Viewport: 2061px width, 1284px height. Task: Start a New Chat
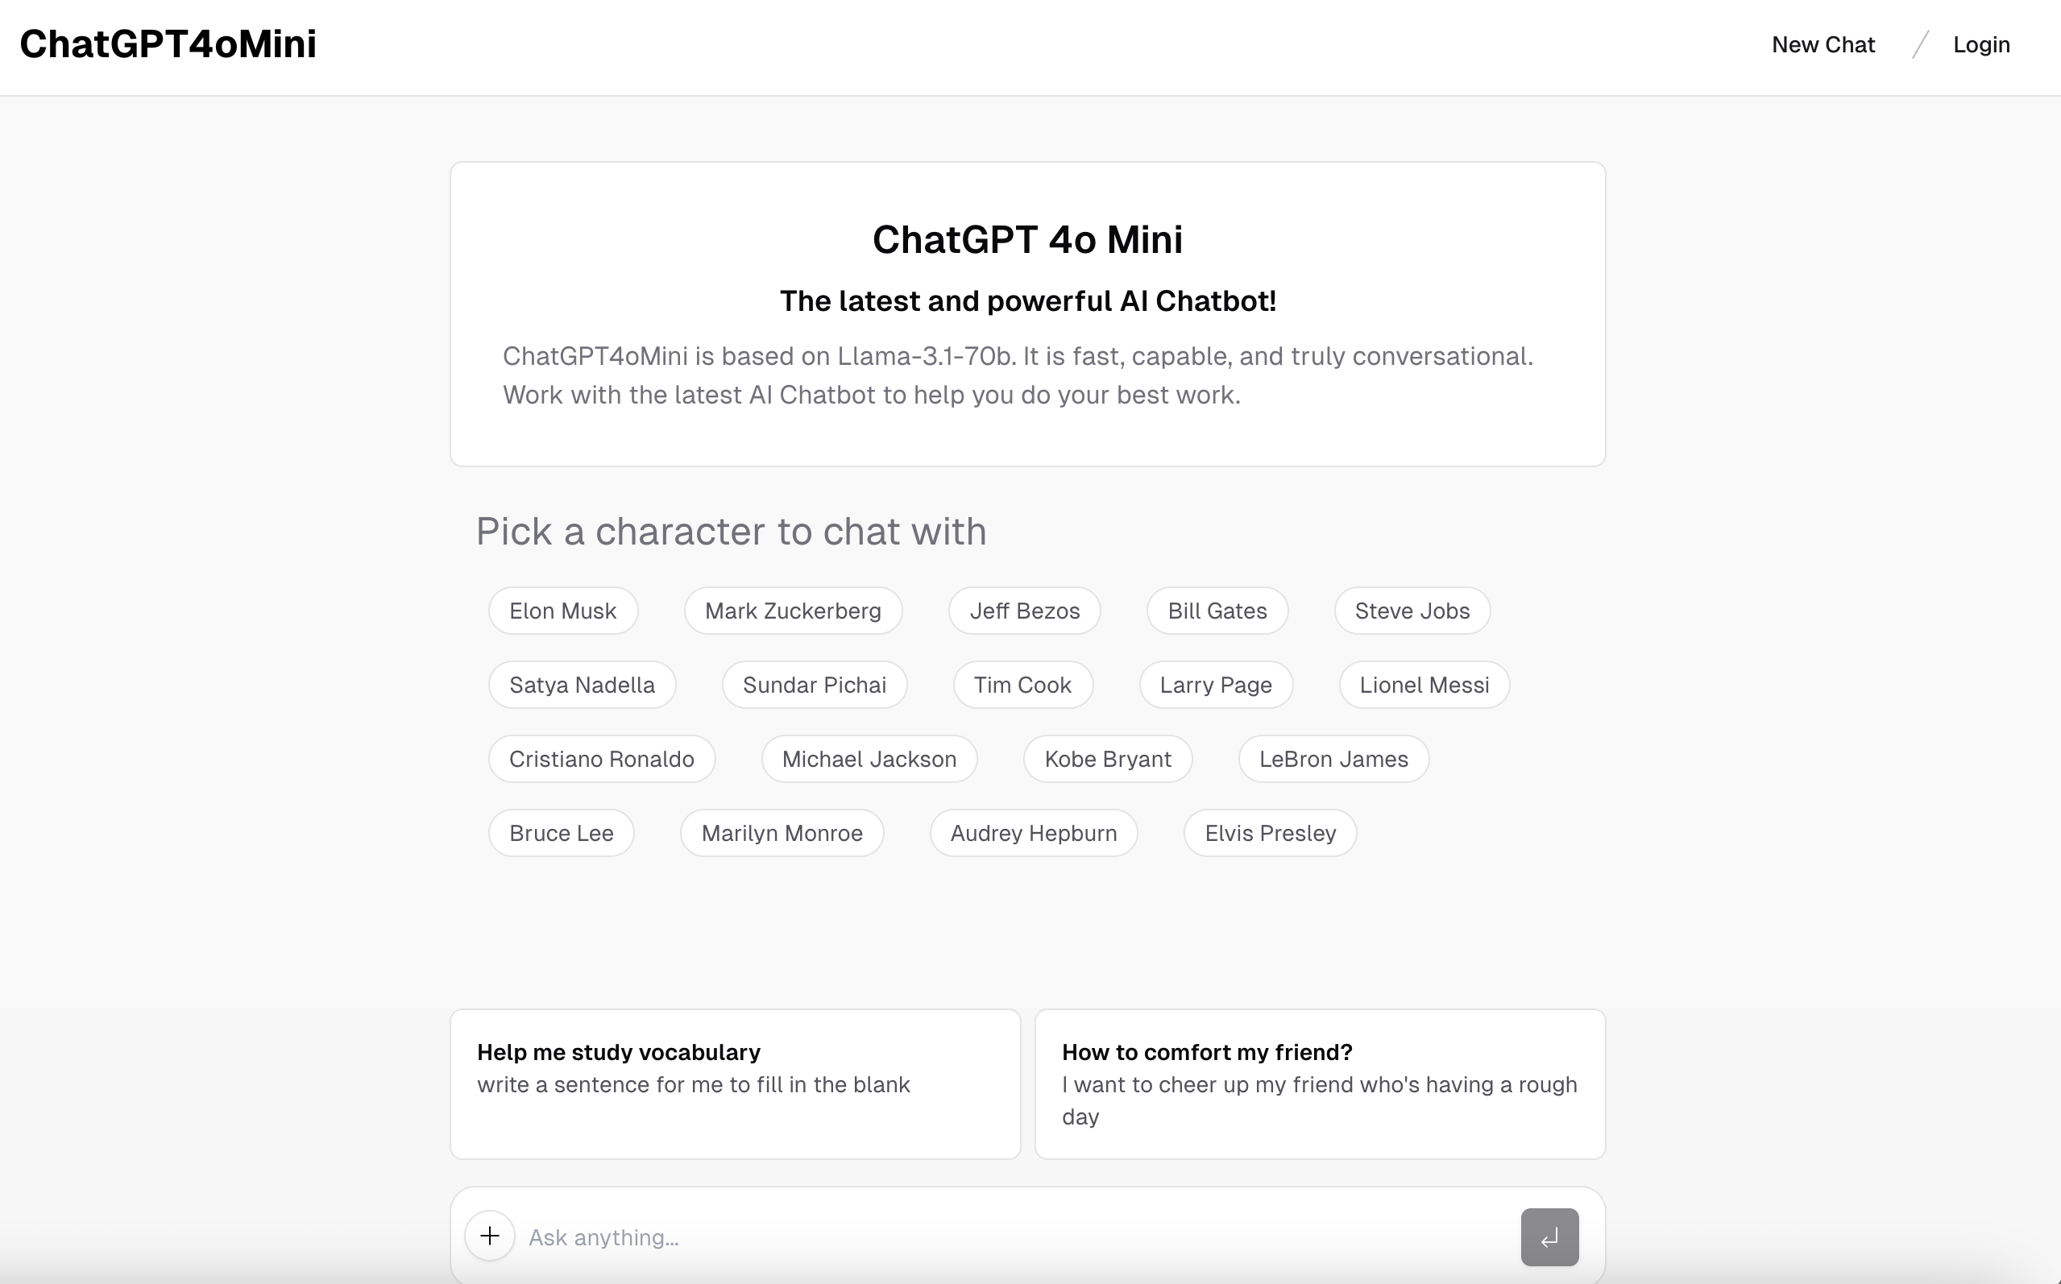(x=1823, y=44)
